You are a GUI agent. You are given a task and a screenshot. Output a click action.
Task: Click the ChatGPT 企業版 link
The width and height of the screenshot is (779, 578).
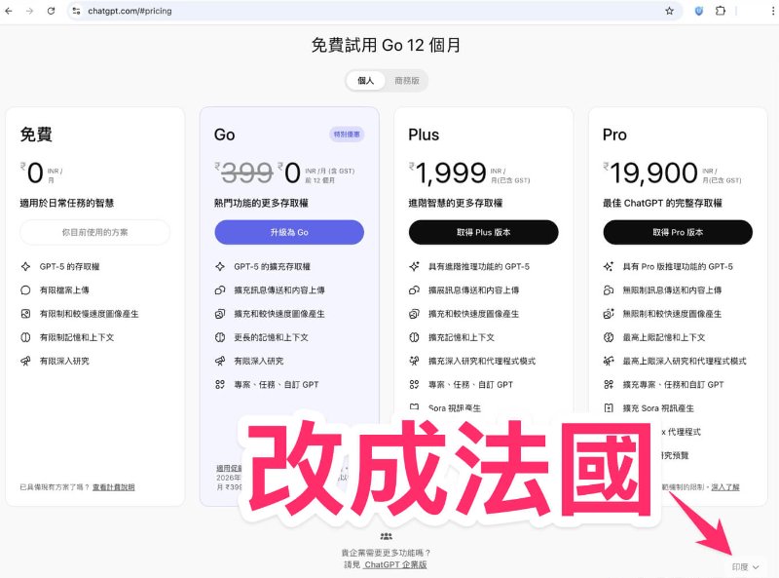[396, 565]
